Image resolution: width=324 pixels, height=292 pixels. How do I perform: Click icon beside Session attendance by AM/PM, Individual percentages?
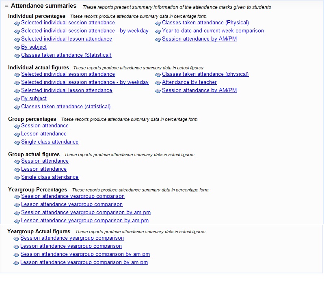[x=158, y=40]
